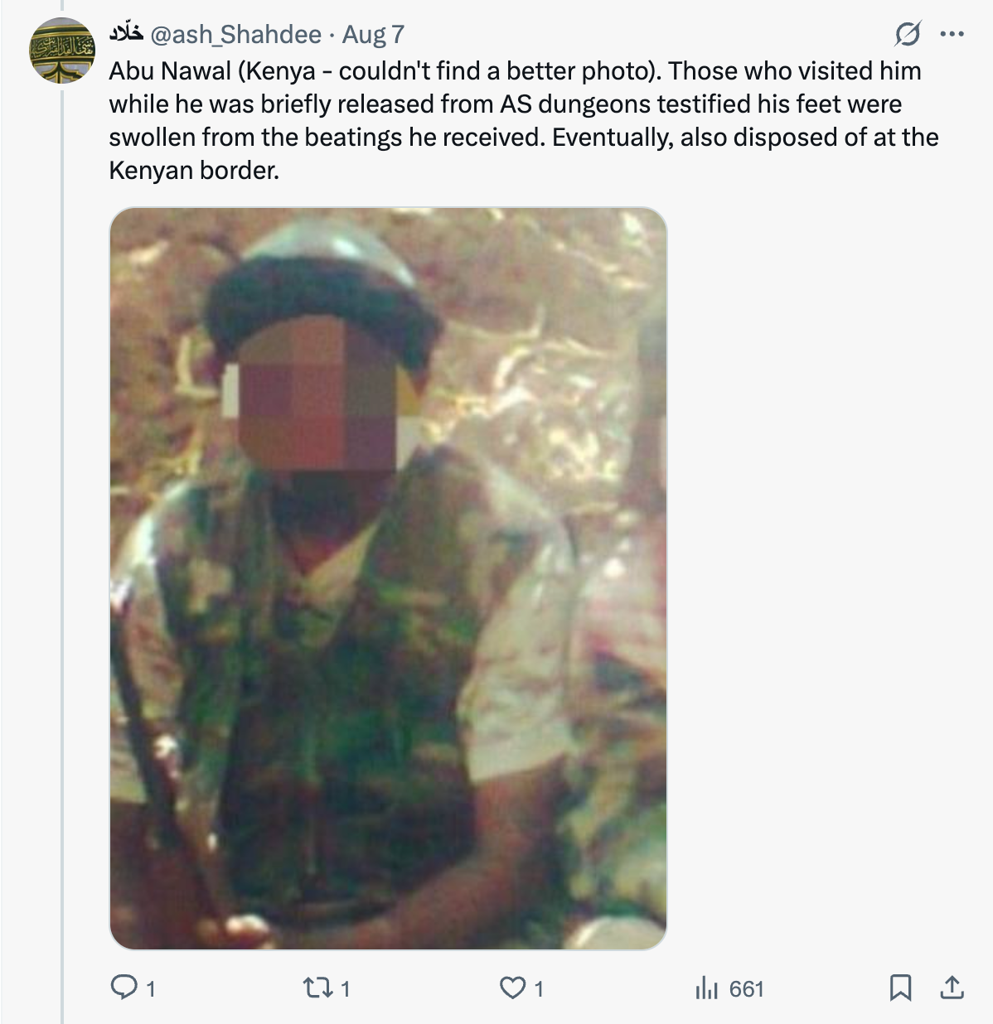
Task: Open the tweet by clicking the Abu Nawal text
Action: click(x=171, y=71)
